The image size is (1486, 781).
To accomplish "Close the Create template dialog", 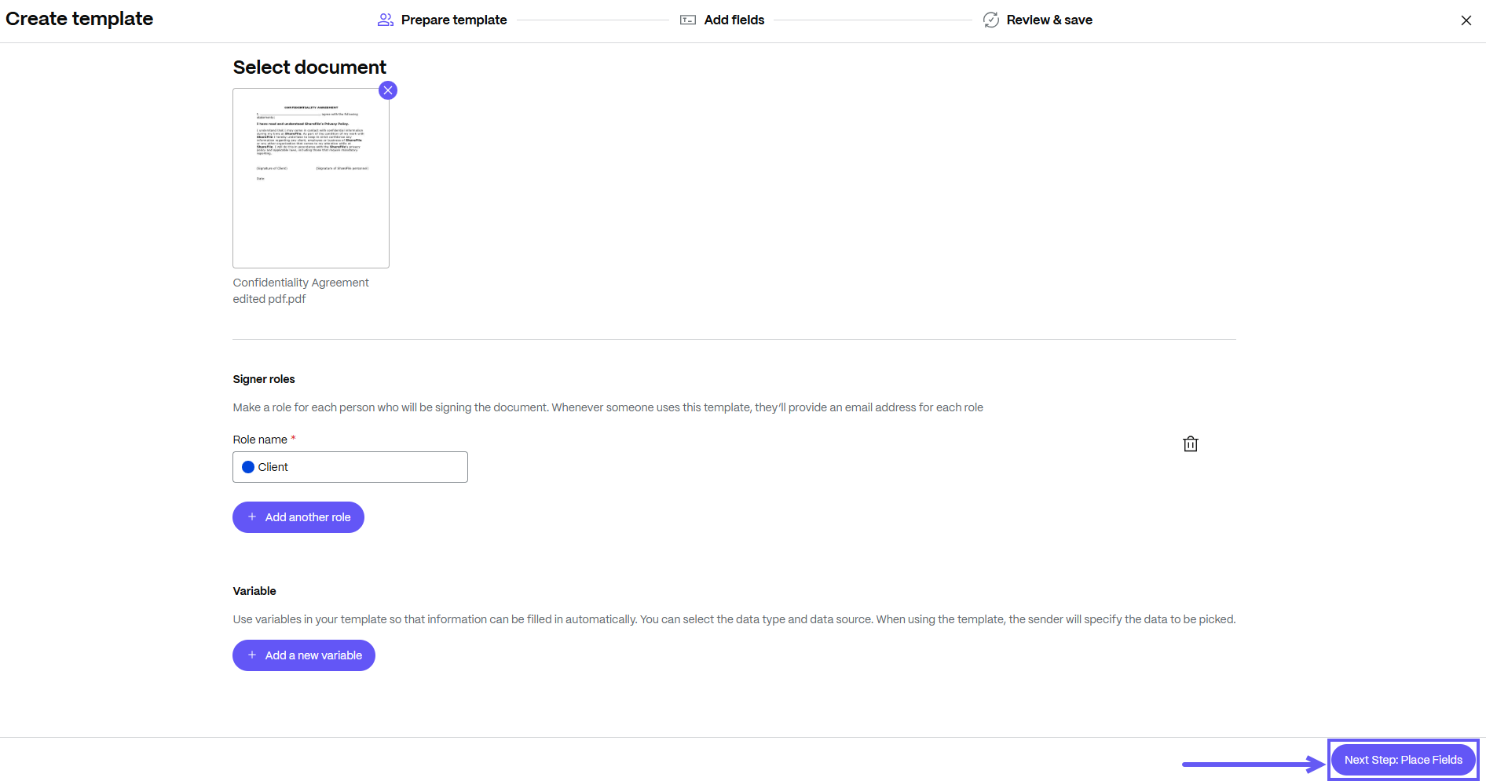I will [x=1466, y=20].
